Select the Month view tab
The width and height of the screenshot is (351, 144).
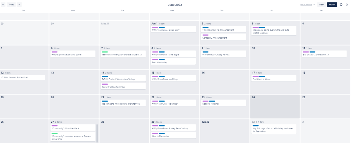(332, 4)
